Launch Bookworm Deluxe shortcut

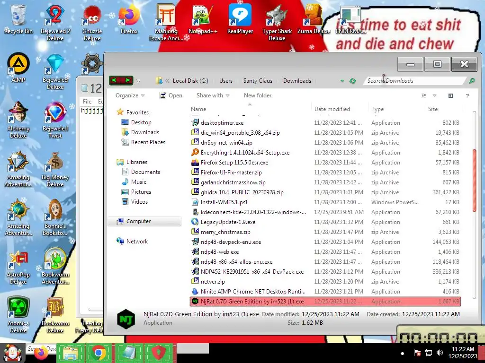[x=55, y=315]
